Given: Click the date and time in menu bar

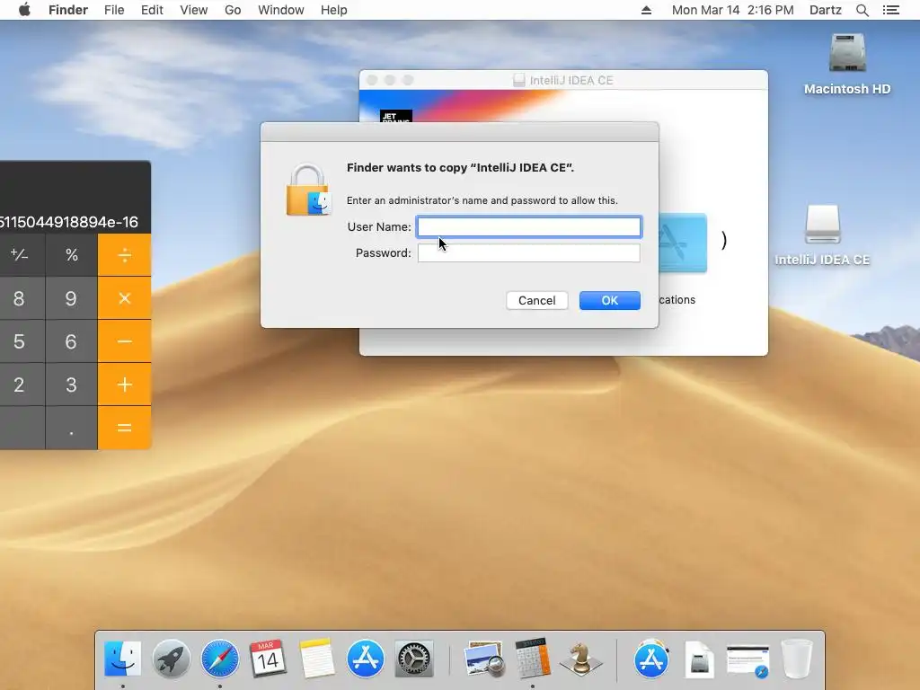Looking at the screenshot, I should tap(732, 10).
